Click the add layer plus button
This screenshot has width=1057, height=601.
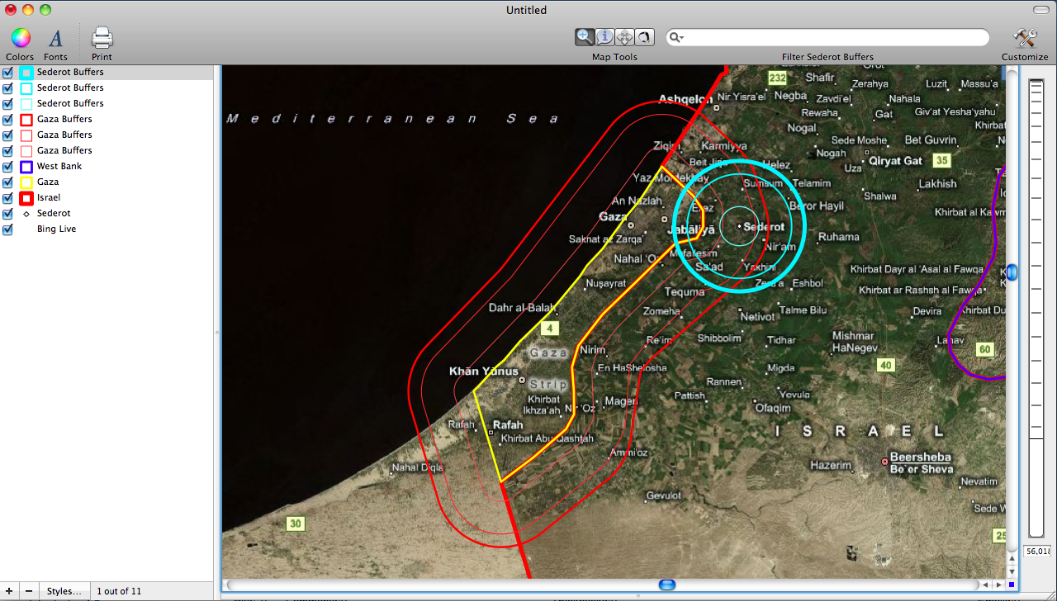click(8, 591)
